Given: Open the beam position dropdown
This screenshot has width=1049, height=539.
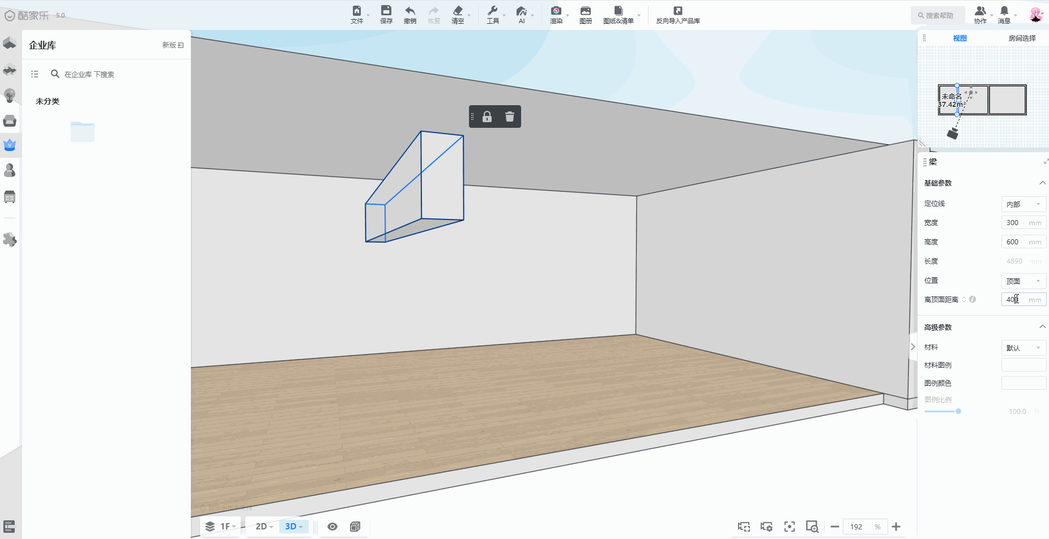Looking at the screenshot, I should 1023,281.
